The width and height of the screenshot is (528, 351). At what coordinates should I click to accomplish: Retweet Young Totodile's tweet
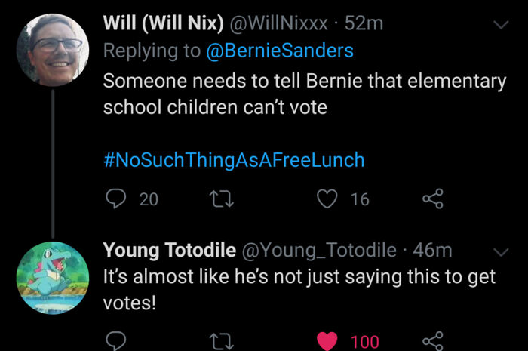(x=222, y=342)
